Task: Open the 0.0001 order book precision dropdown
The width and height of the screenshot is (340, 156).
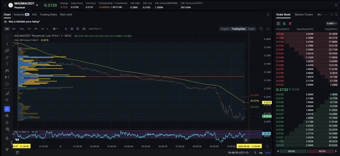Action: pos(331,23)
